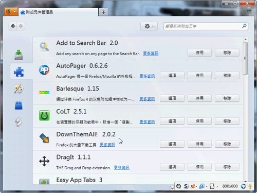Click the blue S icon in add-on bar
Screen dimensions: 257x193
(x=186, y=186)
